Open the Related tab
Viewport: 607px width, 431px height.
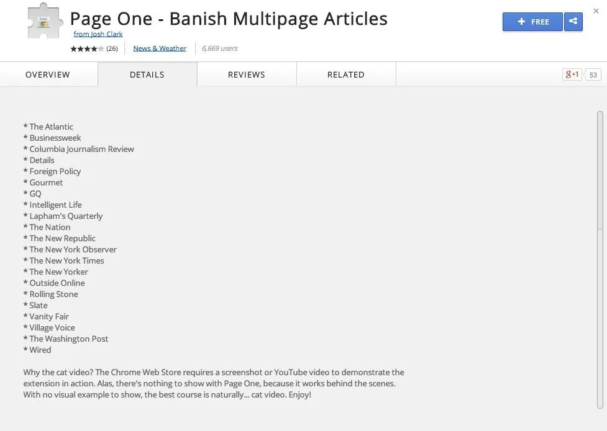pos(346,74)
